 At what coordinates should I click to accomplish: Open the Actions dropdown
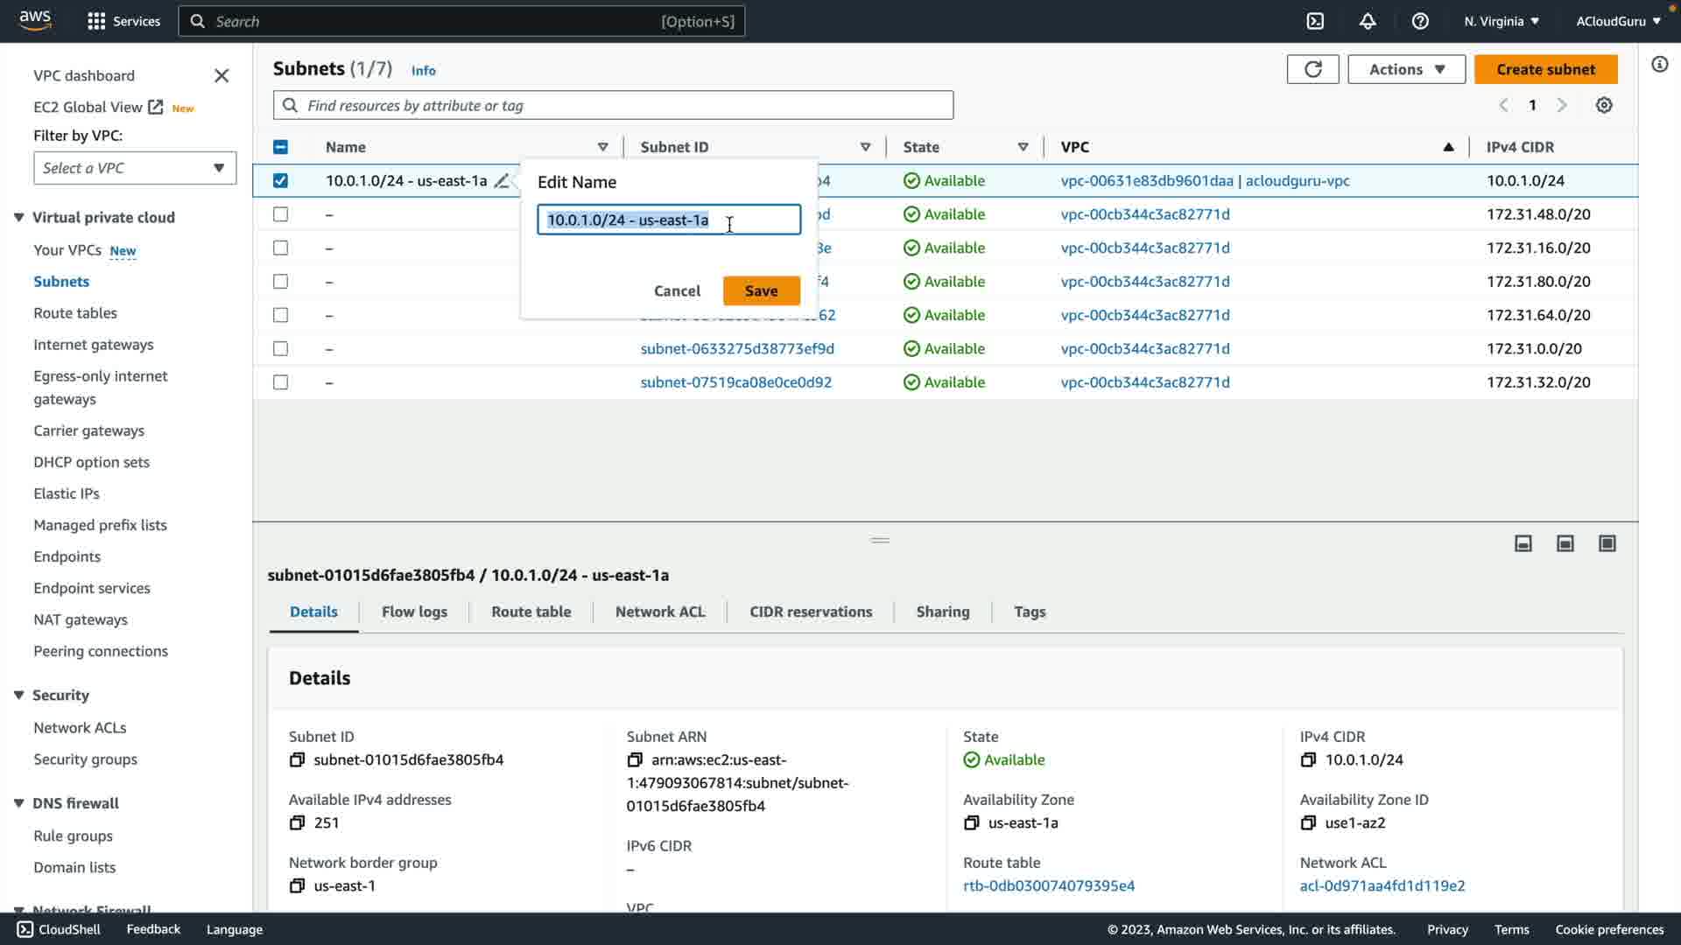1406,69
